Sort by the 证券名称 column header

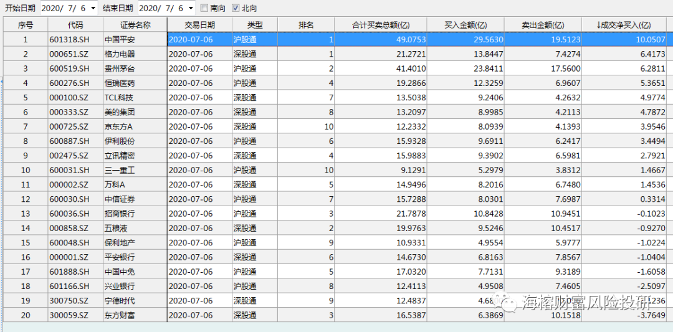[x=135, y=25]
